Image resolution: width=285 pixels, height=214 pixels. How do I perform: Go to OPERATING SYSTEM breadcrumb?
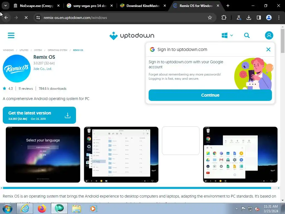point(57,50)
